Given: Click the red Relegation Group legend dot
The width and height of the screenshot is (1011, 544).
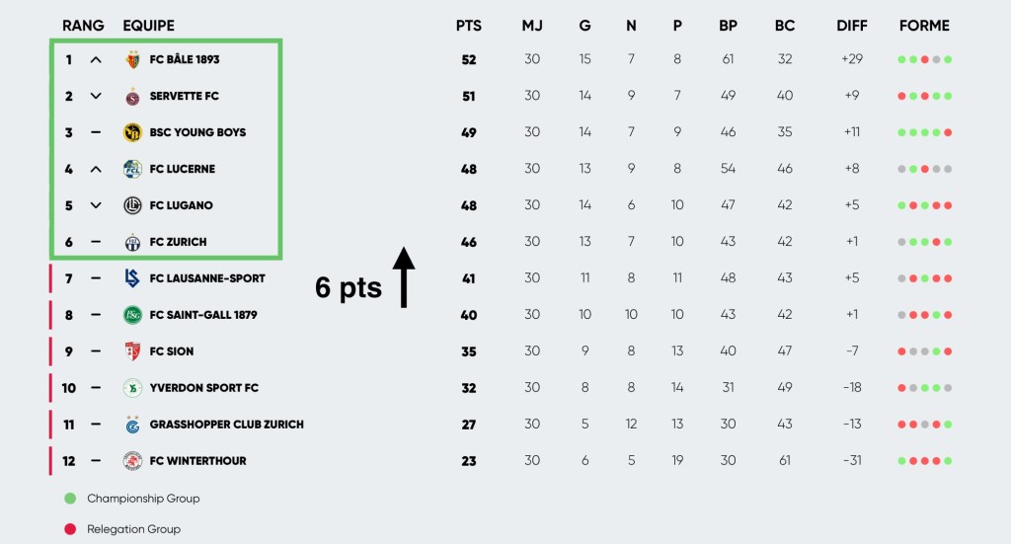Looking at the screenshot, I should click(70, 529).
